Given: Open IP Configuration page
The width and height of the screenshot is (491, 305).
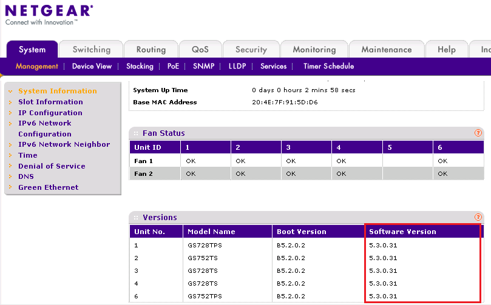Looking at the screenshot, I should pyautogui.click(x=50, y=113).
